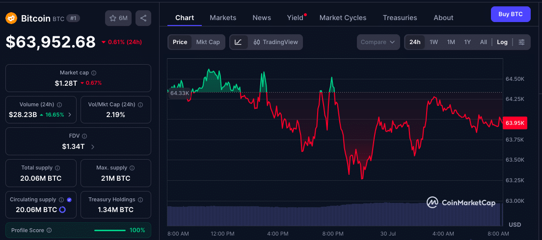Screen dimensions: 542x240
Task: Click the $63,952.68 price text
Action: click(x=51, y=42)
